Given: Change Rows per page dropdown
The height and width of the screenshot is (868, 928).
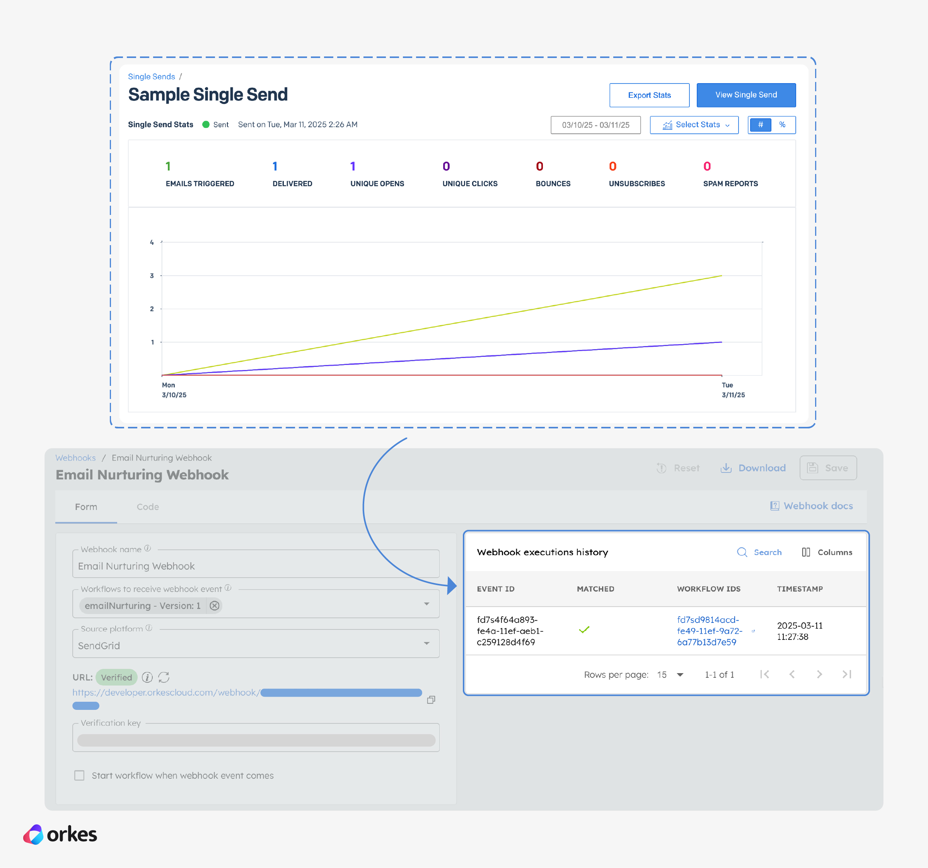Looking at the screenshot, I should (671, 674).
